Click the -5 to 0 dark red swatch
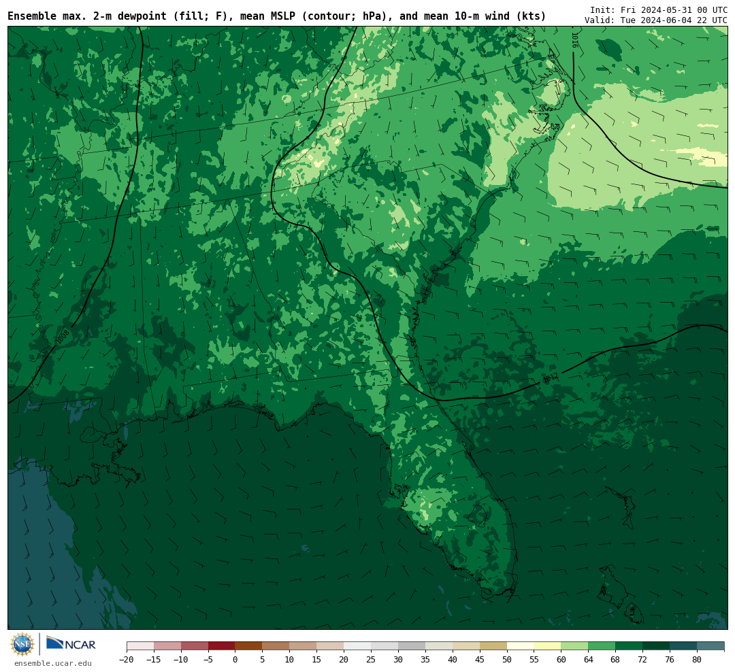 tap(222, 646)
